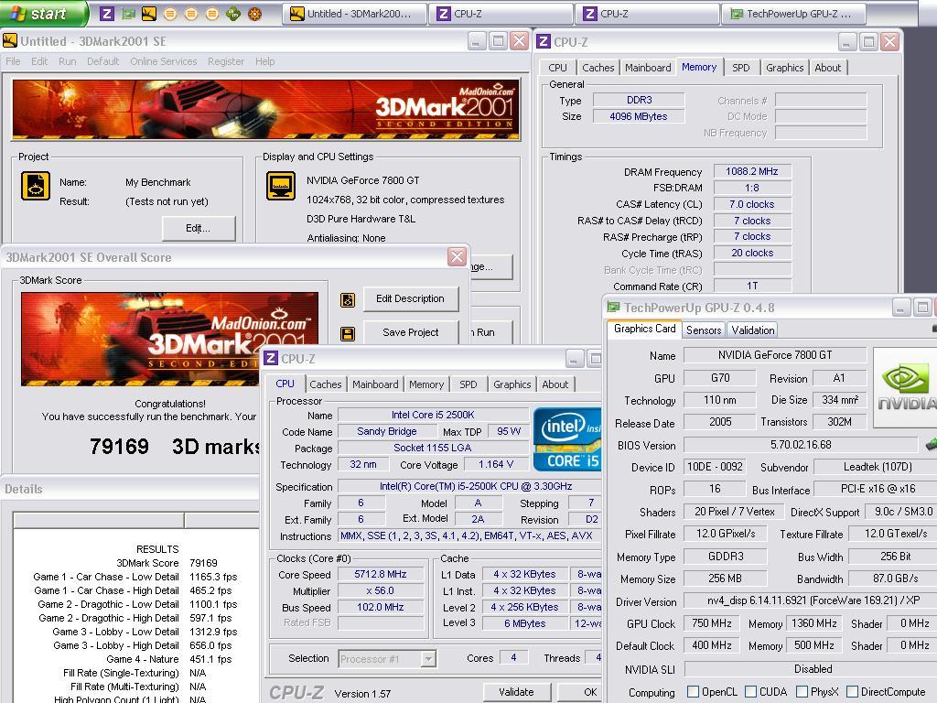This screenshot has width=937, height=703.
Task: Switch to Mainboard tab in CPU-Z Memory window
Action: pyautogui.click(x=648, y=68)
